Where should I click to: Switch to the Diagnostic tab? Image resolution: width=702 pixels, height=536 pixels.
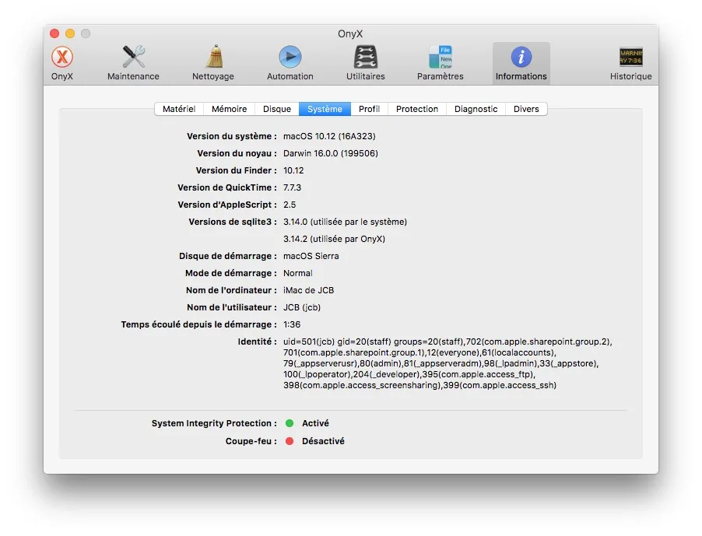(476, 109)
